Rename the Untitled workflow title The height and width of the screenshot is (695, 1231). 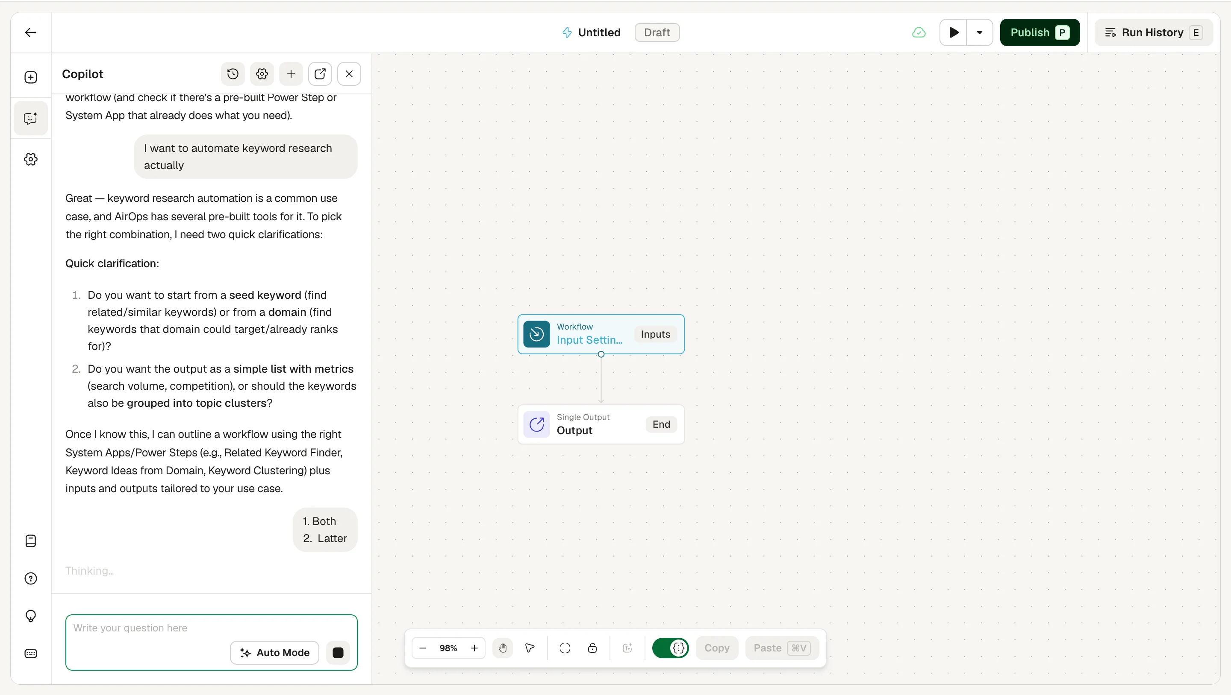click(599, 32)
